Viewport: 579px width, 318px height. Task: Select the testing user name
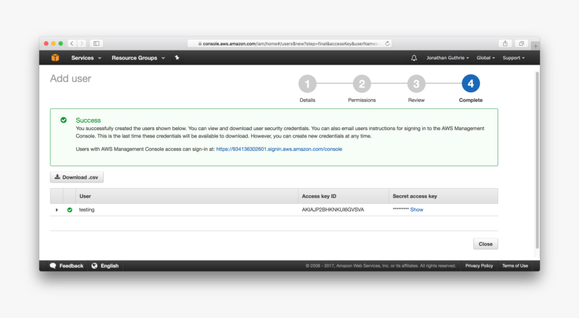click(87, 210)
